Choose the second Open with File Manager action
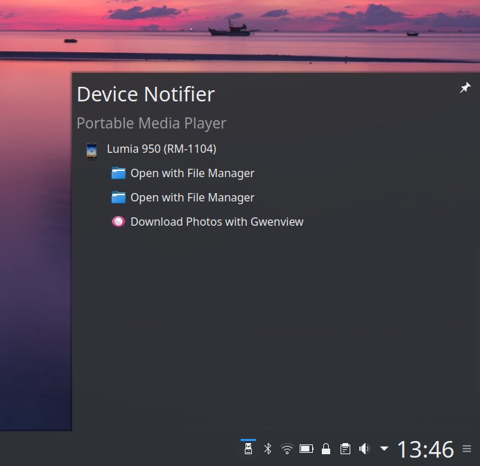The width and height of the screenshot is (480, 466). 192,198
